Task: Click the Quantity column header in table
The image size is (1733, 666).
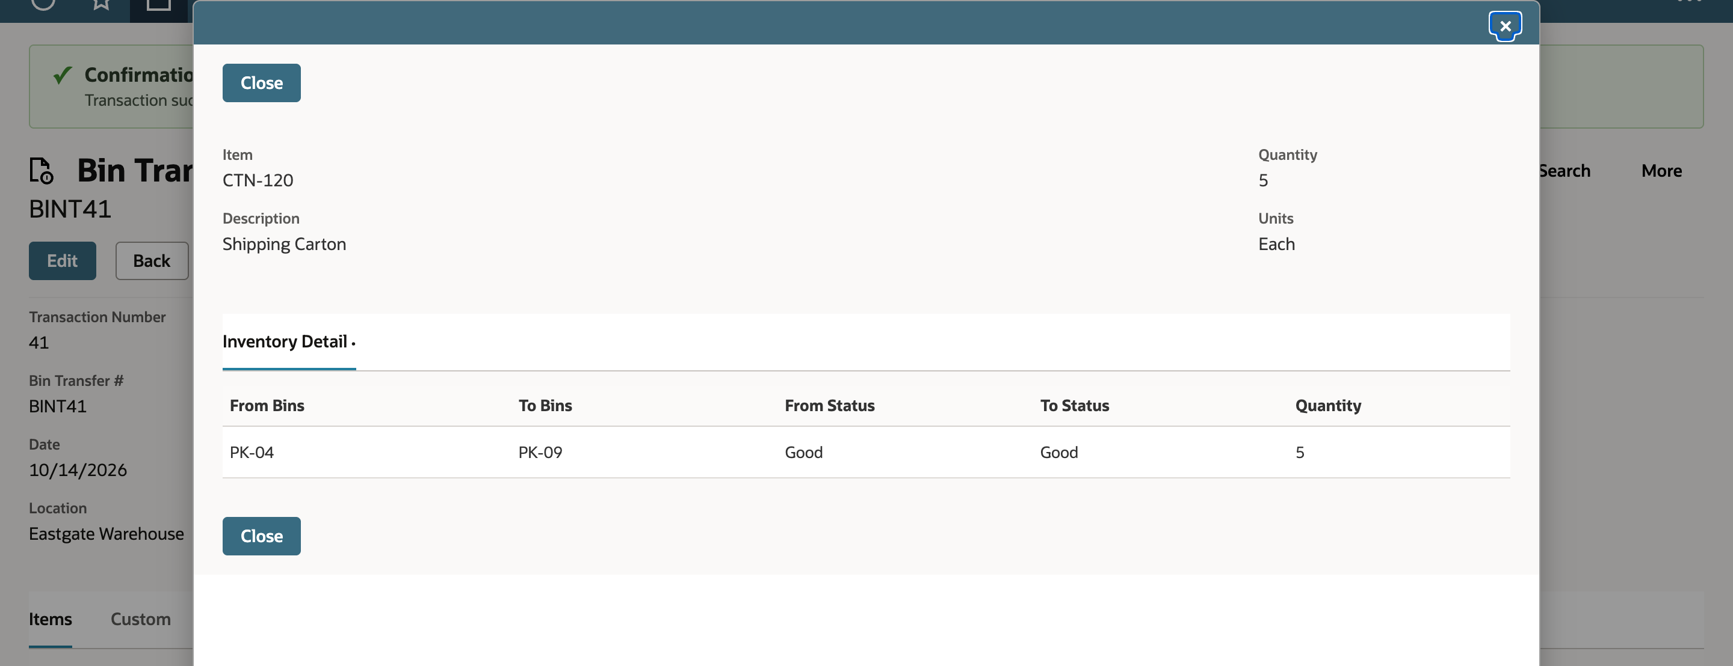Action: click(1328, 405)
